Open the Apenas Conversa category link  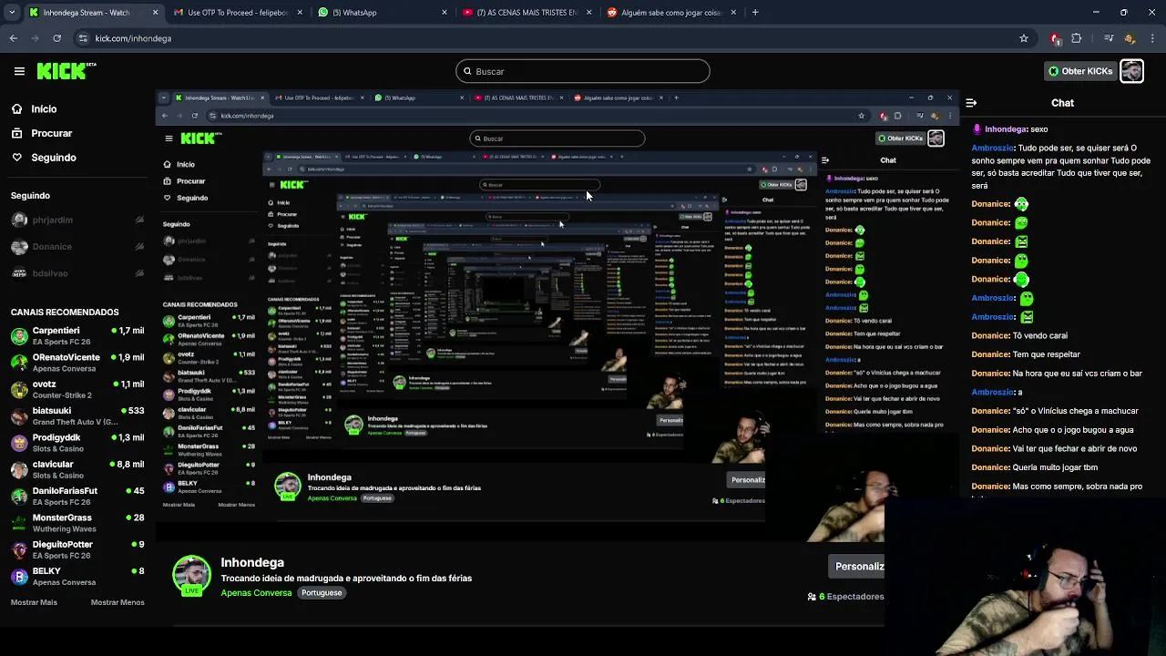(x=256, y=592)
